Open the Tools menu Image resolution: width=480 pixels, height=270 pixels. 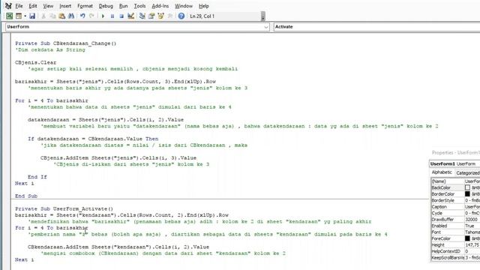click(139, 6)
